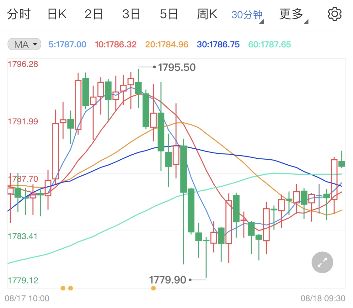Click the end time label 08/18 09:30
Image resolution: width=353 pixels, height=308 pixels.
click(323, 298)
